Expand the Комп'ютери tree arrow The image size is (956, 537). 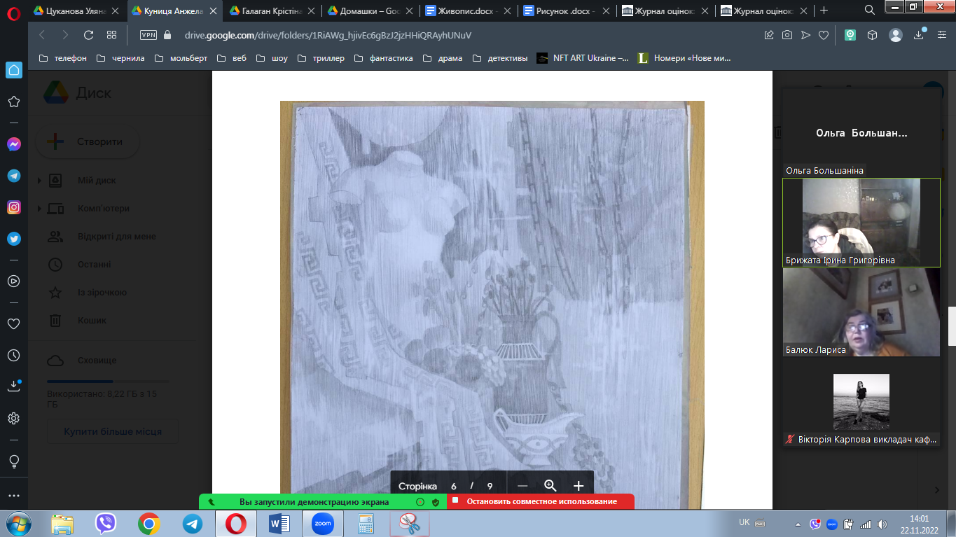click(x=39, y=209)
